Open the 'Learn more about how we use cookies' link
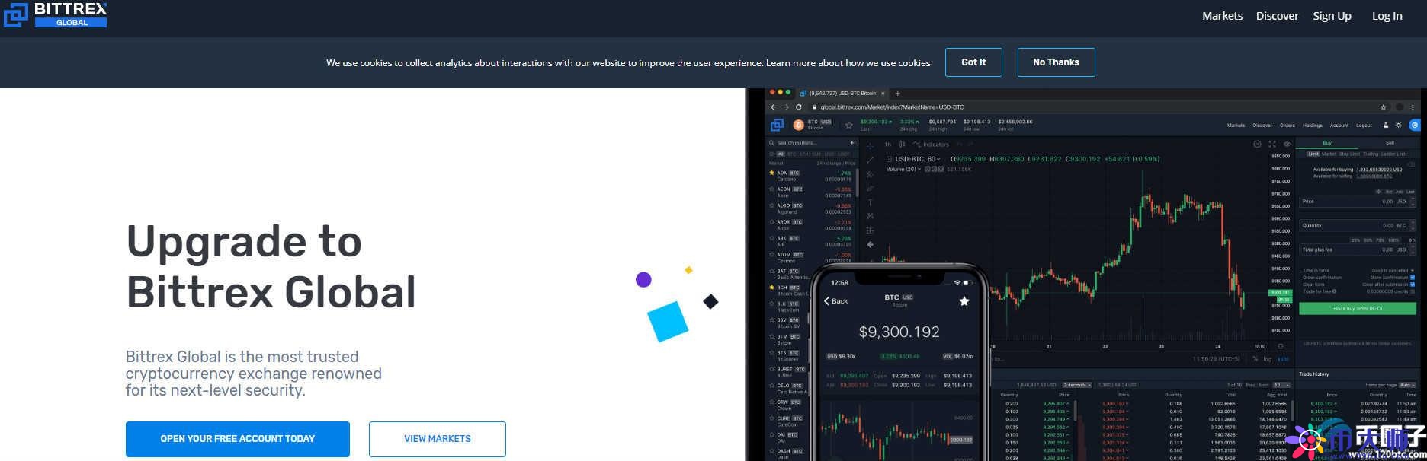1427x461 pixels. click(x=848, y=63)
